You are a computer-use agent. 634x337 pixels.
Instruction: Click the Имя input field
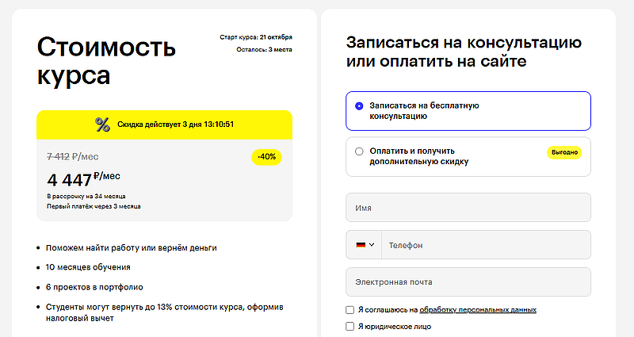tap(468, 208)
